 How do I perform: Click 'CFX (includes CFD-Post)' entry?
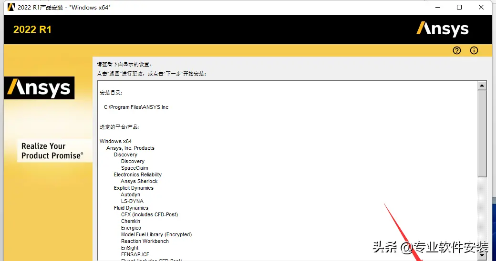pos(149,215)
